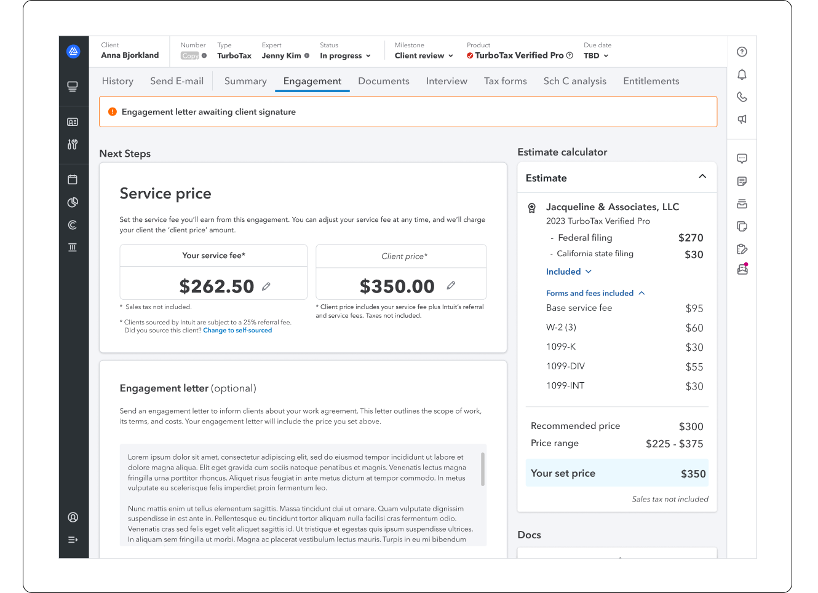Open the notifications bell
Viewport: 818px width, 593px height.
click(x=742, y=74)
